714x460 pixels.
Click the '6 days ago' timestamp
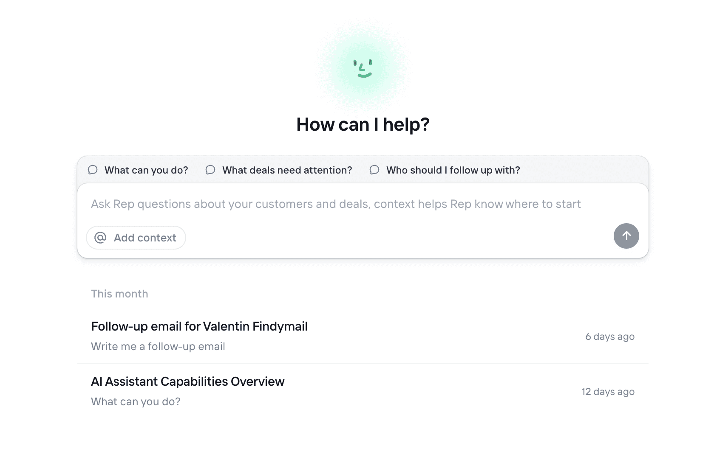coord(610,336)
